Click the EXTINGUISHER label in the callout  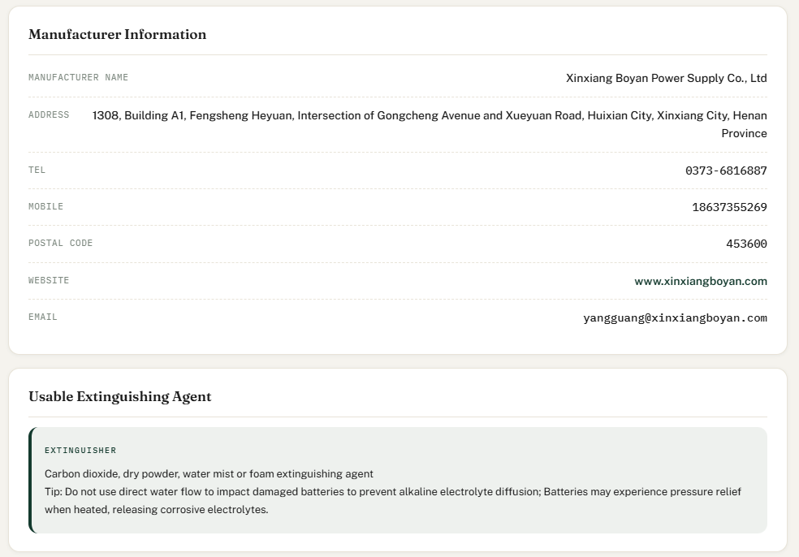[x=80, y=451]
